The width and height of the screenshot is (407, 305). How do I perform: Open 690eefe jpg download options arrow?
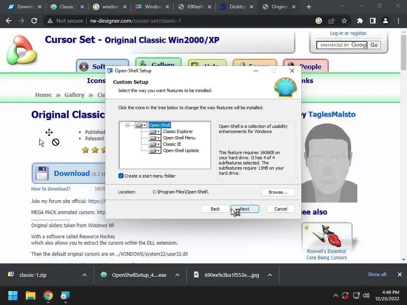(270, 275)
